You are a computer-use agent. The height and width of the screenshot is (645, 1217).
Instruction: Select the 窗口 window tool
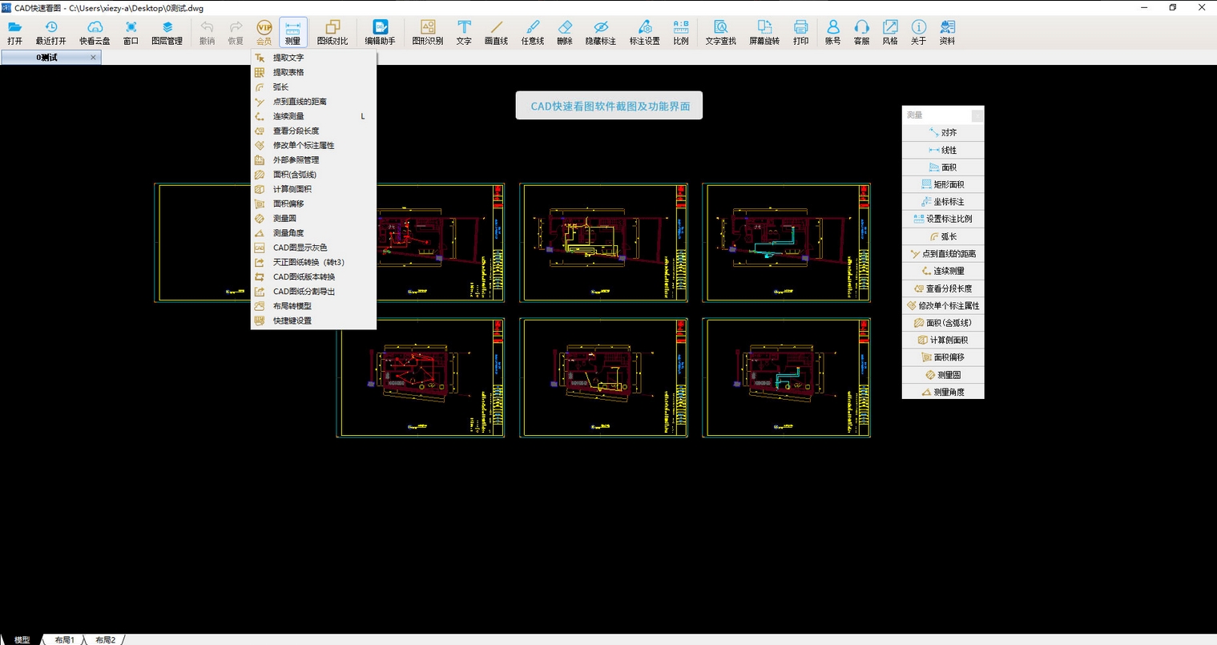tap(131, 33)
